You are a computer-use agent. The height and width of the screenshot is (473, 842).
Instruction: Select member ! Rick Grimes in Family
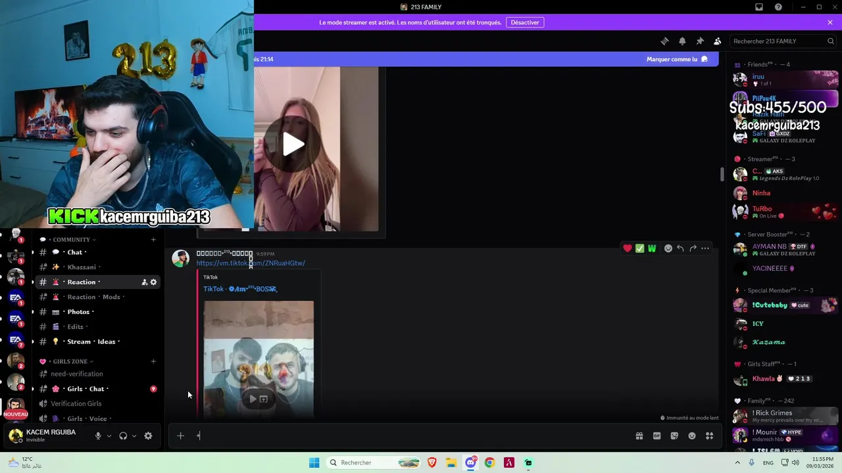click(785, 417)
